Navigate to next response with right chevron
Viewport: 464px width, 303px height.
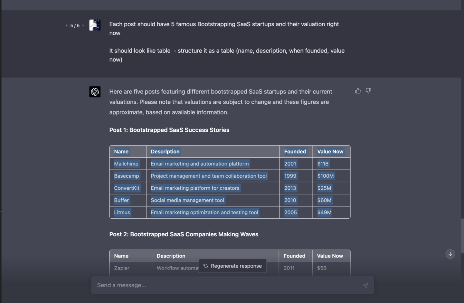tap(83, 25)
